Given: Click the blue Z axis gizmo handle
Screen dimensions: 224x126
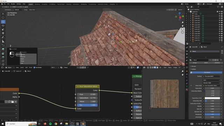Looking at the screenshot, I should coord(180,13).
